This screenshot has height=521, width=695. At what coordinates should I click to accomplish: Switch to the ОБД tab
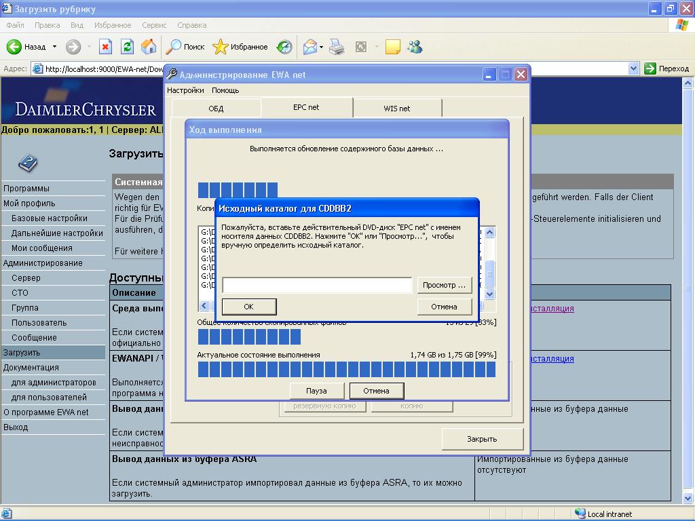(216, 109)
